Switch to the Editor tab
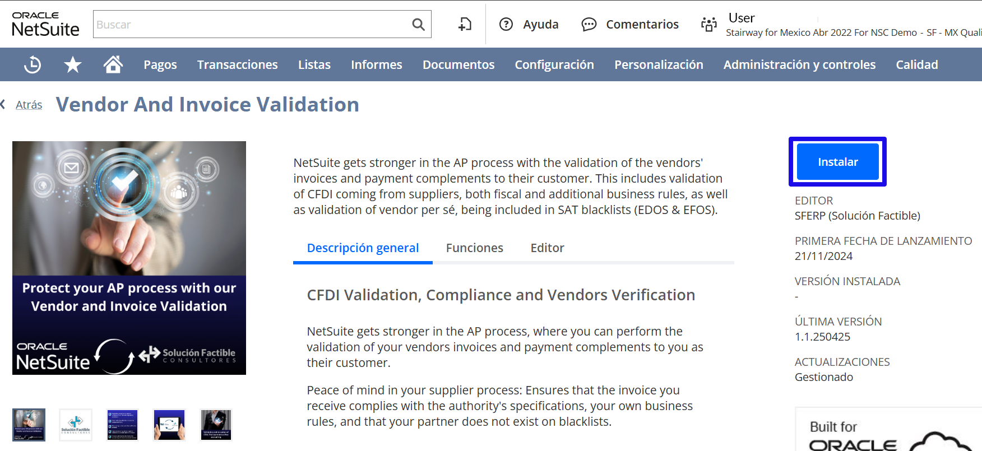This screenshot has height=451, width=982. coord(547,248)
